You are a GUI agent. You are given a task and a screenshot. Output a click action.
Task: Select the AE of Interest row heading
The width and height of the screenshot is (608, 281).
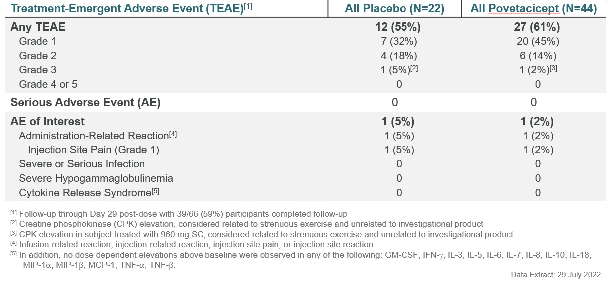tap(48, 121)
